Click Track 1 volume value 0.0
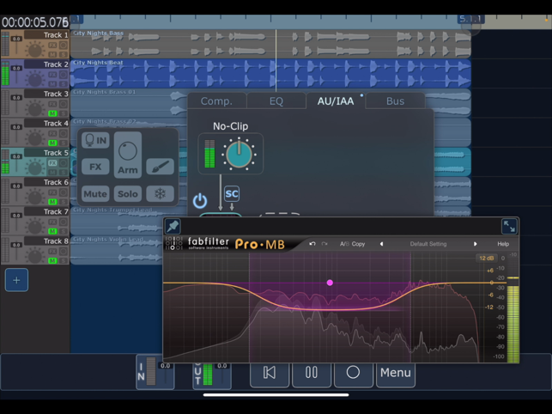 [x=16, y=39]
